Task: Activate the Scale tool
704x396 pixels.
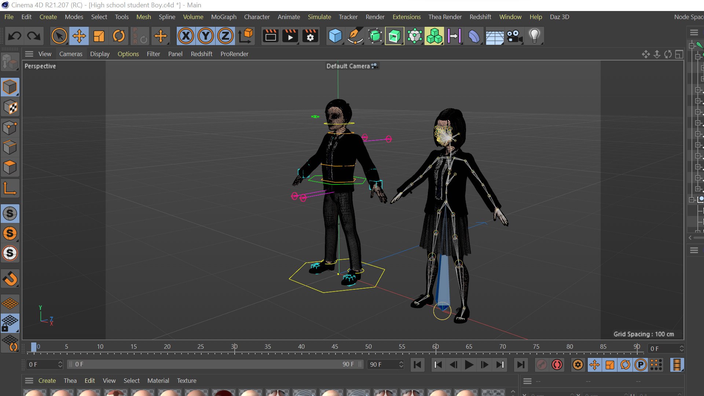Action: [x=99, y=36]
